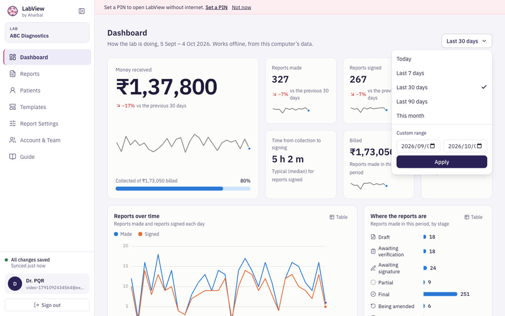Viewport: 505px width, 316px height.
Task: Collapse the sidebar with panel icon
Action: coord(82,11)
